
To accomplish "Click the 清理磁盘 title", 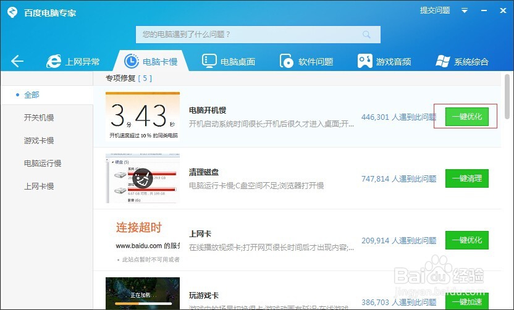I will pyautogui.click(x=204, y=172).
